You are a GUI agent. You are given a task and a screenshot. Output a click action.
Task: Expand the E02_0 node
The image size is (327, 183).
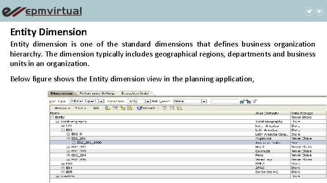(x=68, y=134)
